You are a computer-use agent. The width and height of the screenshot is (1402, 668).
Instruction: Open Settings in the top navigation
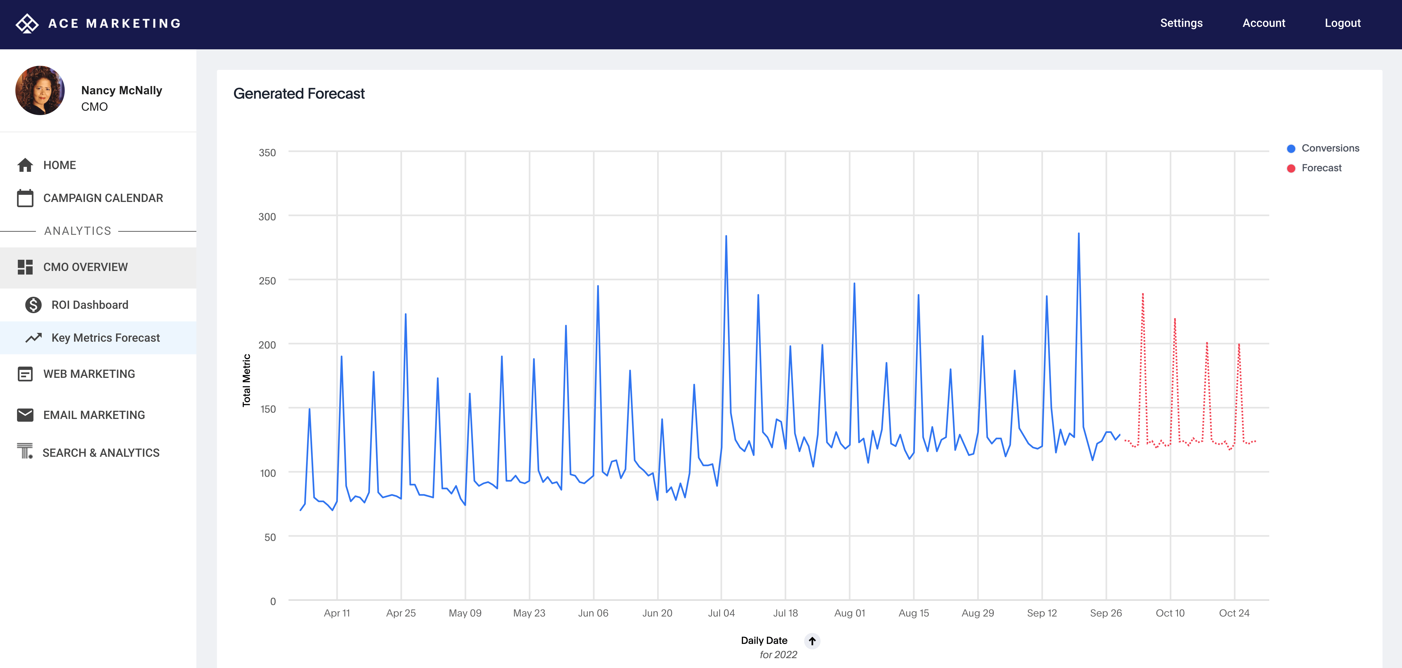pyautogui.click(x=1181, y=23)
